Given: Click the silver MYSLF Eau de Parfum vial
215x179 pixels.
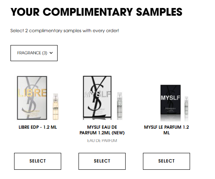Looking at the screenshot, I should pyautogui.click(x=120, y=106).
